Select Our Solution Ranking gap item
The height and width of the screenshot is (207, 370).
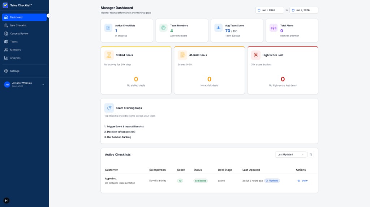pyautogui.click(x=118, y=137)
